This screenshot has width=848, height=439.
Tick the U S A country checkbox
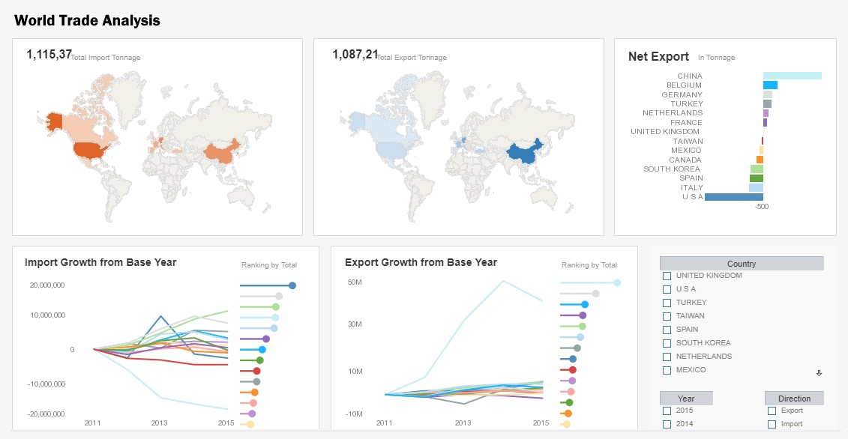pyautogui.click(x=667, y=289)
